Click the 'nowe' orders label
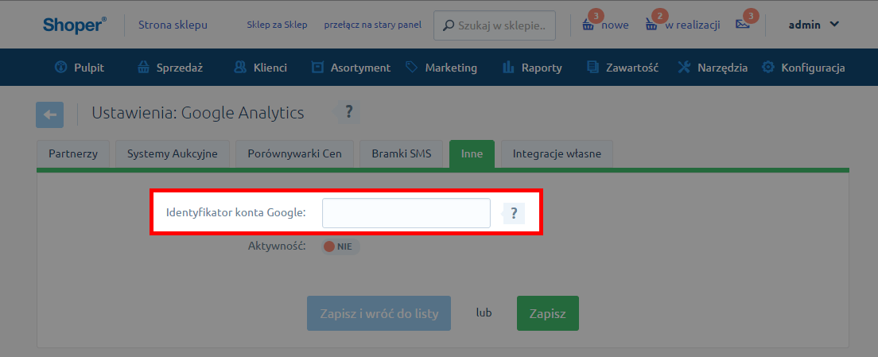 pos(615,25)
